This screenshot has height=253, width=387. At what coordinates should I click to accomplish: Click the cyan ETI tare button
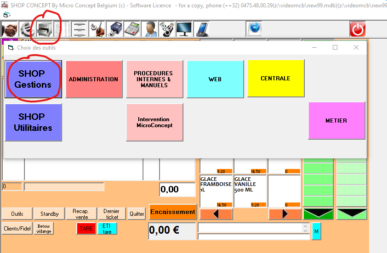pos(107,229)
